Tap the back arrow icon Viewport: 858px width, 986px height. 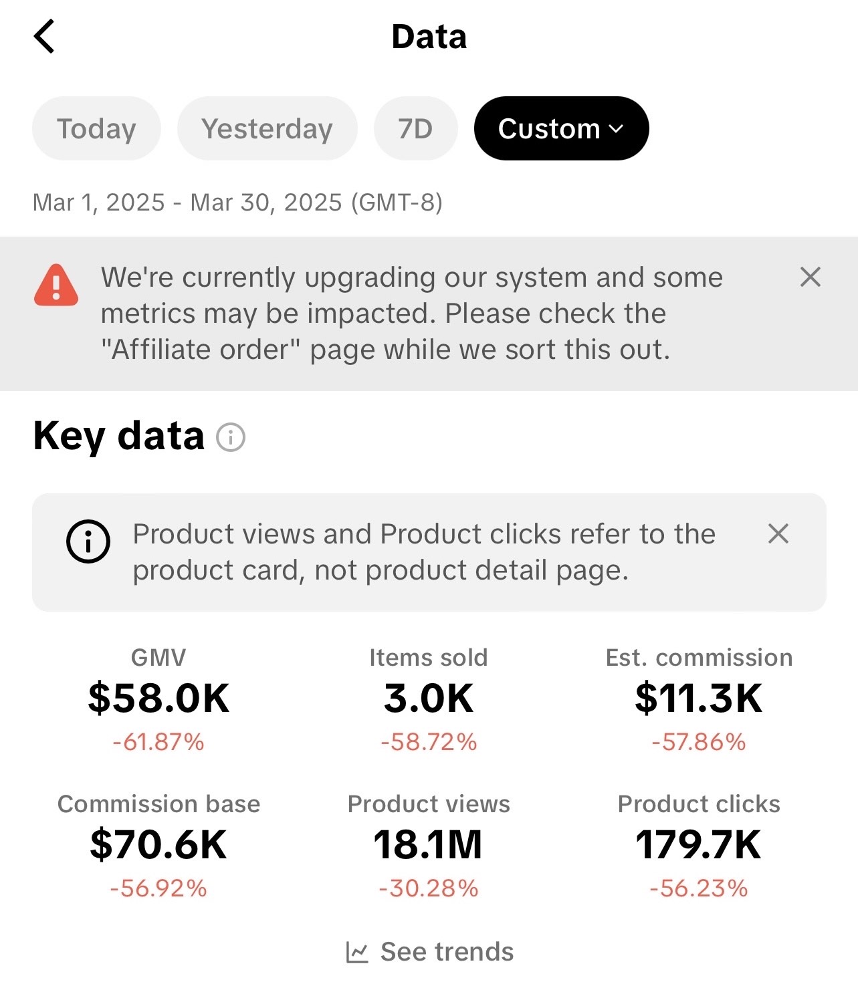point(44,37)
